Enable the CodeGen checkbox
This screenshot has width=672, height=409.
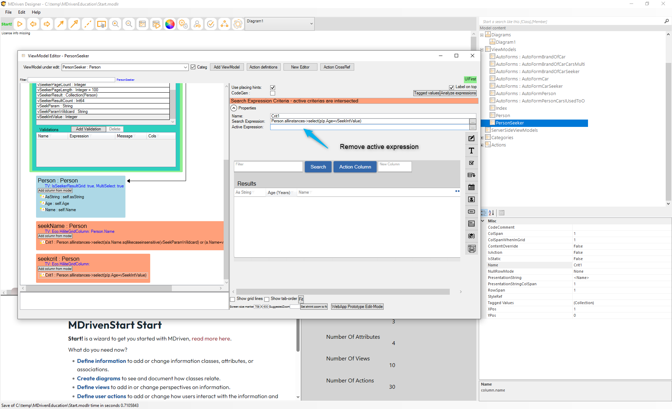pos(273,93)
